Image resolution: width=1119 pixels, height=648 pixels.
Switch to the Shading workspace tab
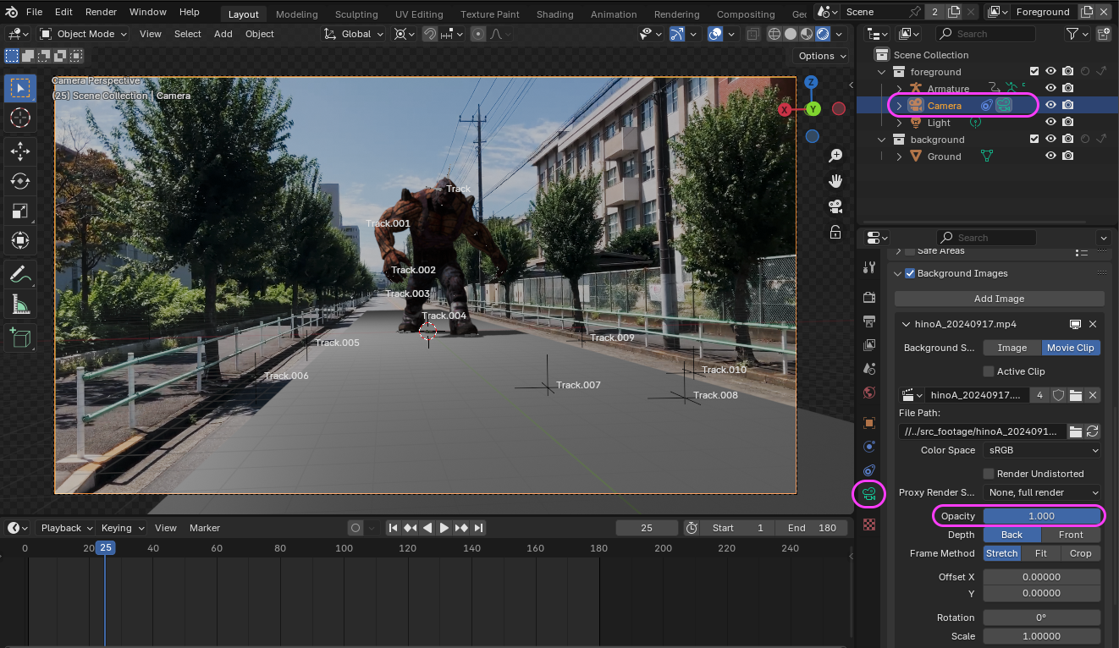(554, 14)
